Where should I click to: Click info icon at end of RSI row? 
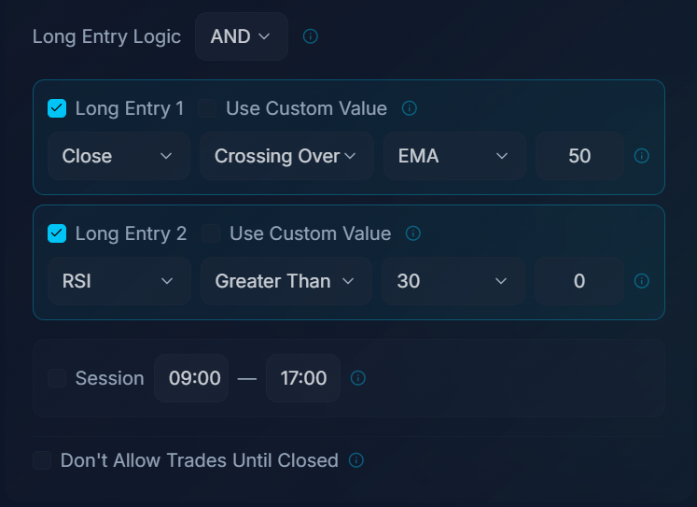[x=641, y=281]
